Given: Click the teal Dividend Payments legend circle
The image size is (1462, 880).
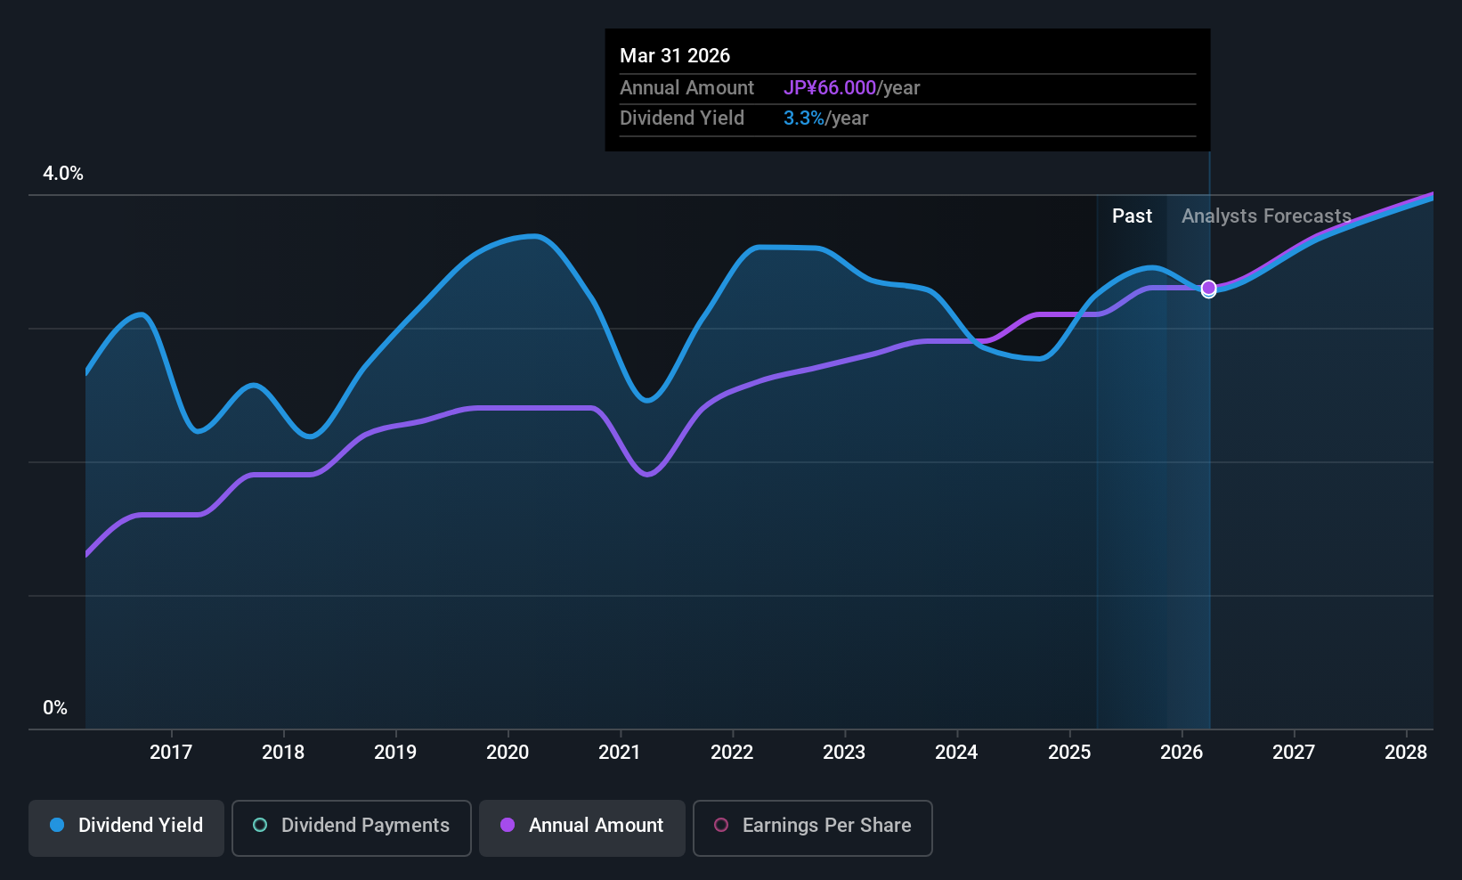Looking at the screenshot, I should pos(259,826).
